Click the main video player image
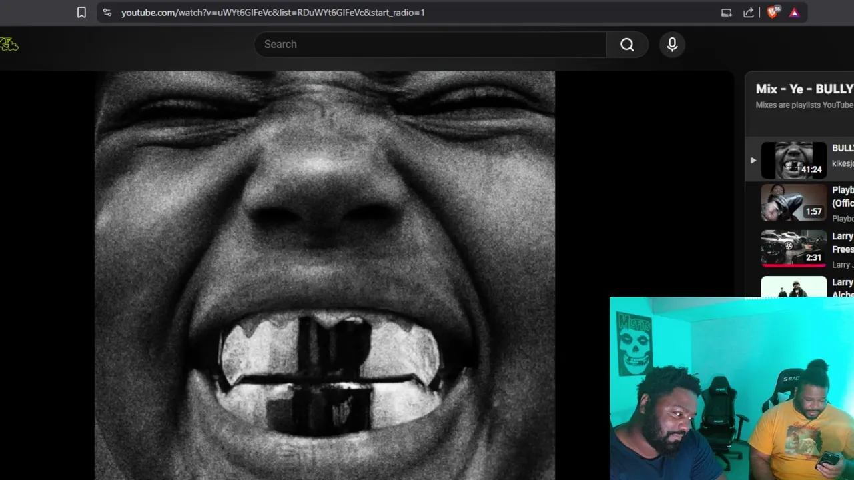854x480 pixels. pos(324,275)
